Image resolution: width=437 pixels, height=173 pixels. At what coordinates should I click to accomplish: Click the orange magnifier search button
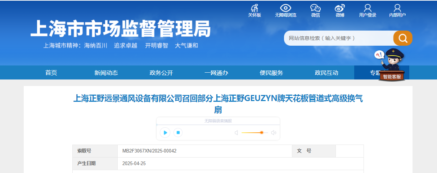403,38
